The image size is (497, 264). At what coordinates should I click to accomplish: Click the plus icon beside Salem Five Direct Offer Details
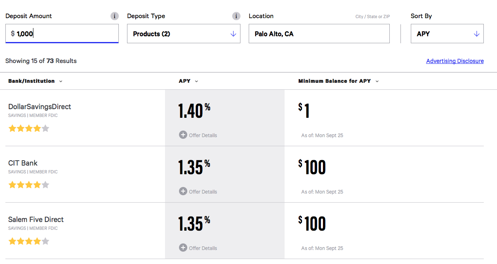click(183, 248)
